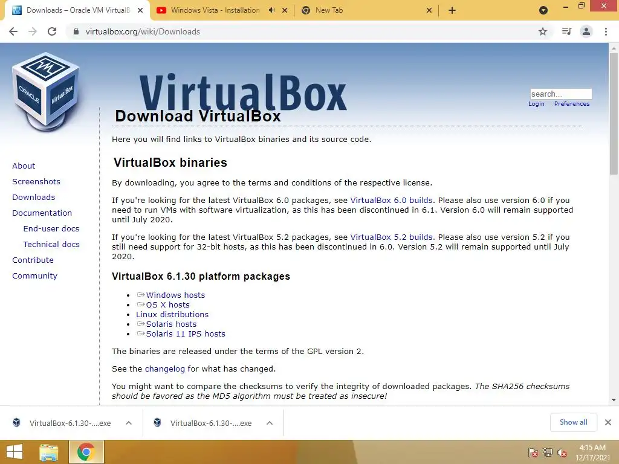Switch to the New Tab tab
619x464 pixels.
coord(329,10)
